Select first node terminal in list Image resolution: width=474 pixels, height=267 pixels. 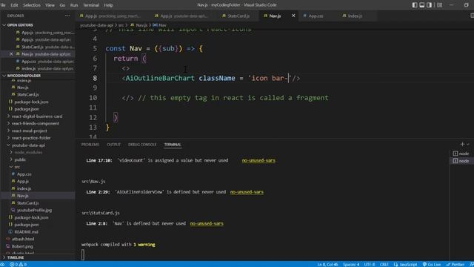[461, 154]
